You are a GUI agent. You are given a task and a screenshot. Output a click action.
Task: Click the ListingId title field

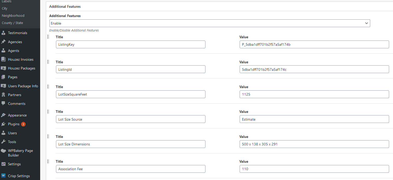(131, 69)
